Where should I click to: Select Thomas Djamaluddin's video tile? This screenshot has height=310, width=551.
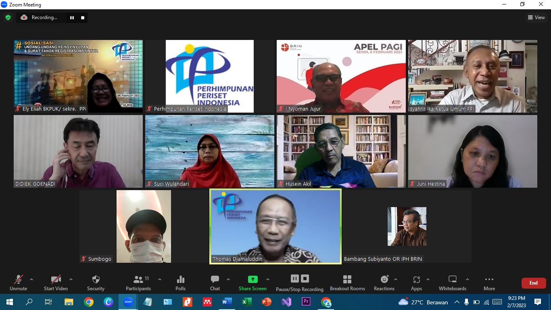pos(275,226)
